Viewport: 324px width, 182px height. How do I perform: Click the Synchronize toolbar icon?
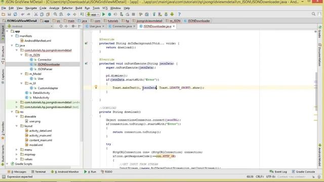(15, 14)
